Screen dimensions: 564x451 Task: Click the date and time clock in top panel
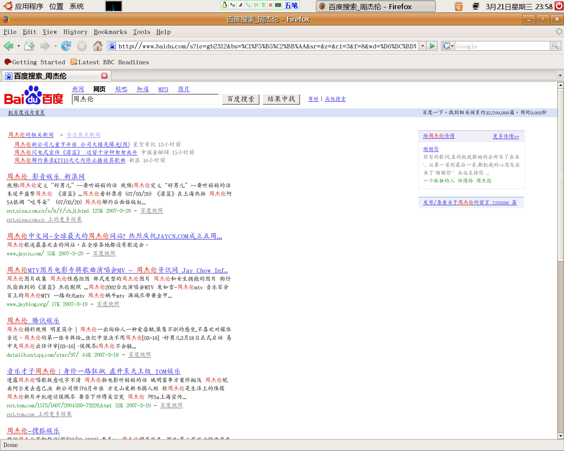pyautogui.click(x=519, y=6)
